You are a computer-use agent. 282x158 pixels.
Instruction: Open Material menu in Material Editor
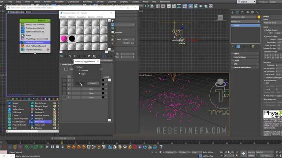(71, 17)
